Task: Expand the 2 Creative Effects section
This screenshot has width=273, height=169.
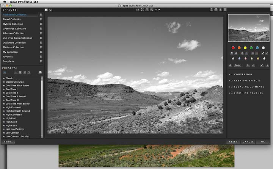Action: point(245,81)
